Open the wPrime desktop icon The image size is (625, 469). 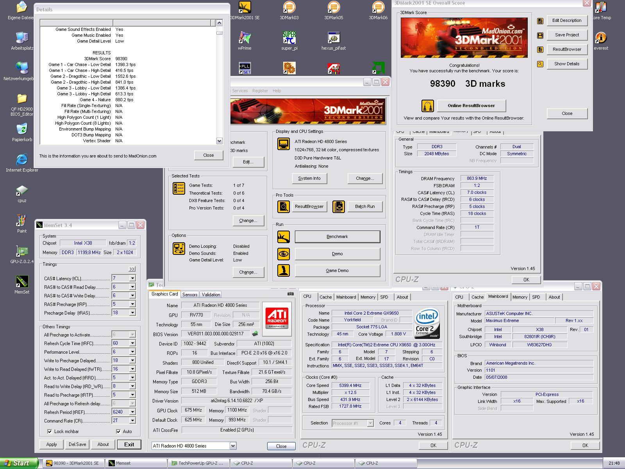tap(245, 41)
